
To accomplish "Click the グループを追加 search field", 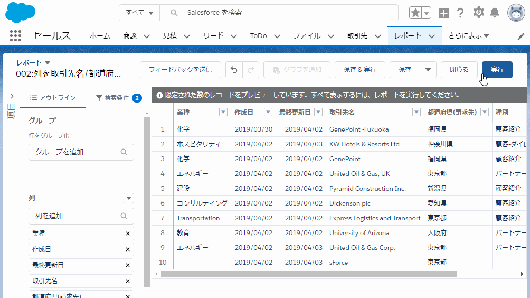I will (x=81, y=152).
